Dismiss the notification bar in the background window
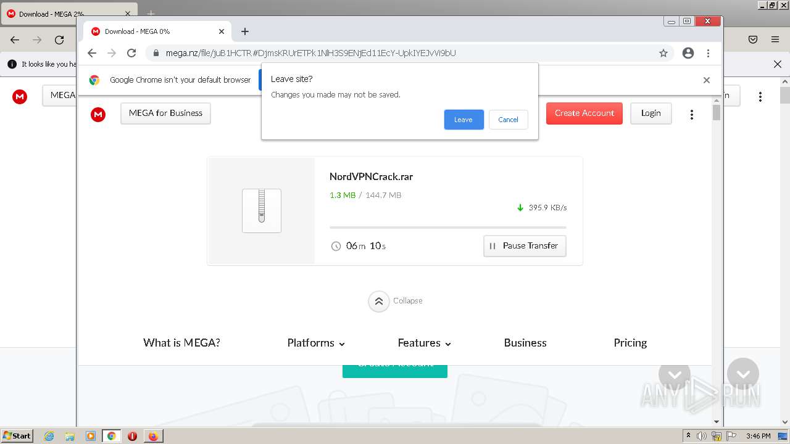This screenshot has height=444, width=790. (x=778, y=64)
